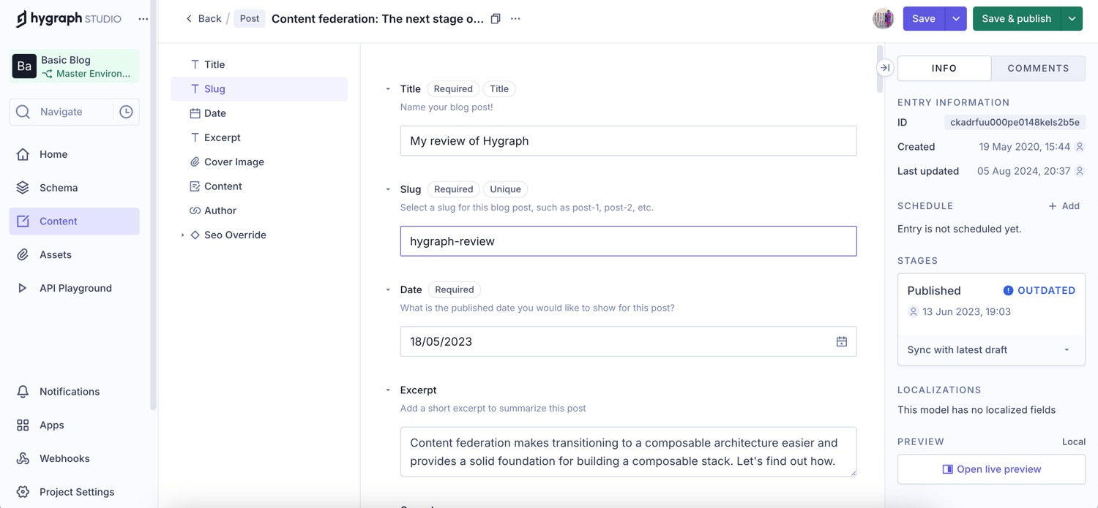Click the Excerpt text area
Viewport: 1098px width, 508px height.
point(628,452)
